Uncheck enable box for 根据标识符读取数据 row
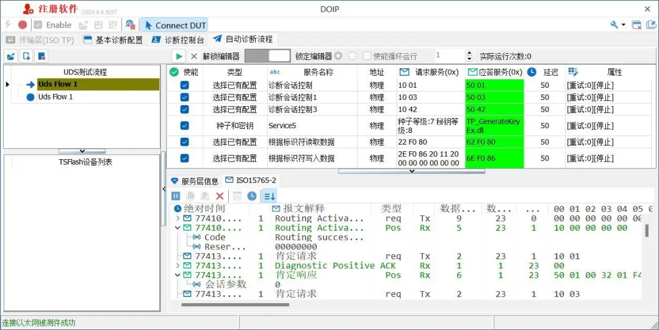The width and height of the screenshot is (659, 330). pyautogui.click(x=184, y=142)
